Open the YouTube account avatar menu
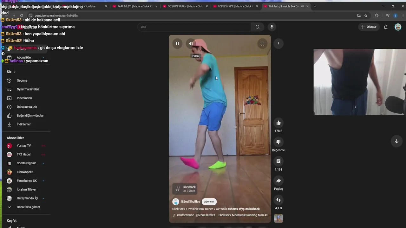This screenshot has height=228, width=406. click(398, 27)
